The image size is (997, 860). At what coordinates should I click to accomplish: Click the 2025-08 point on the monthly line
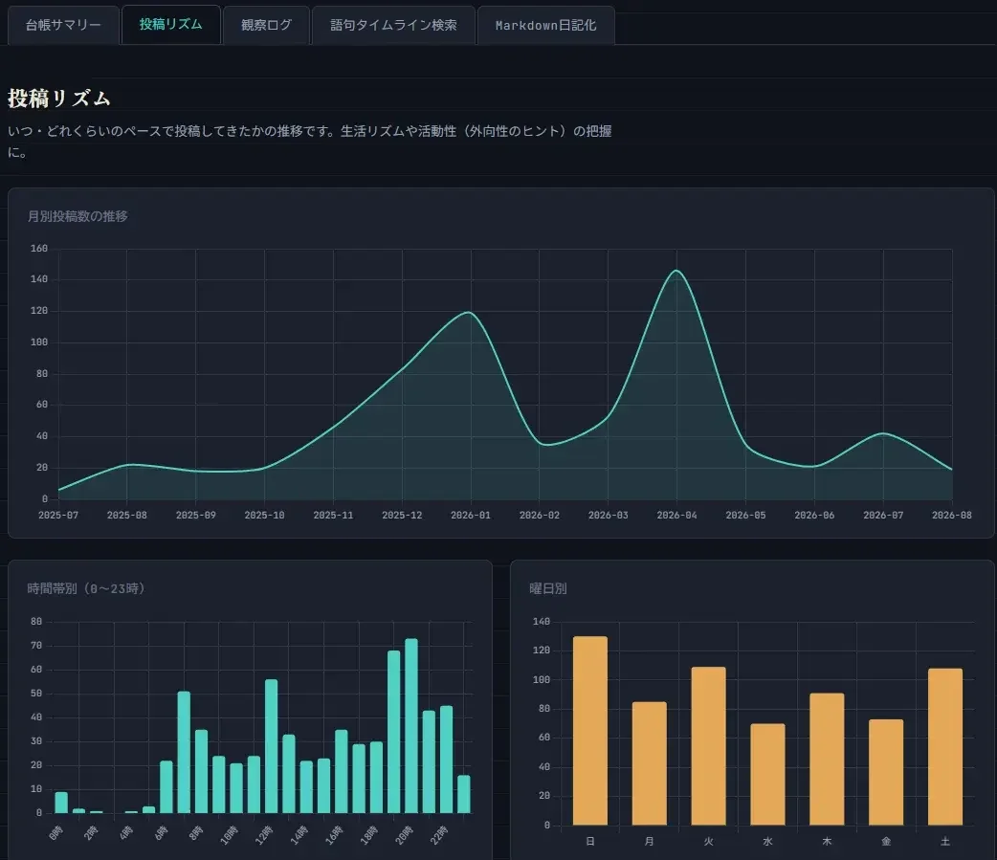pyautogui.click(x=127, y=465)
